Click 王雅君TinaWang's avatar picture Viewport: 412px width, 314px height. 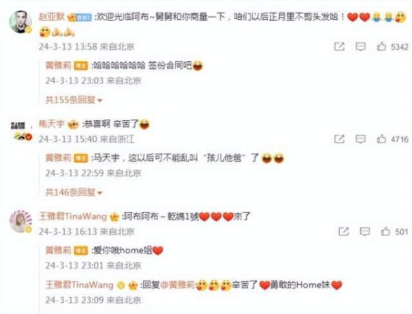[20, 221]
